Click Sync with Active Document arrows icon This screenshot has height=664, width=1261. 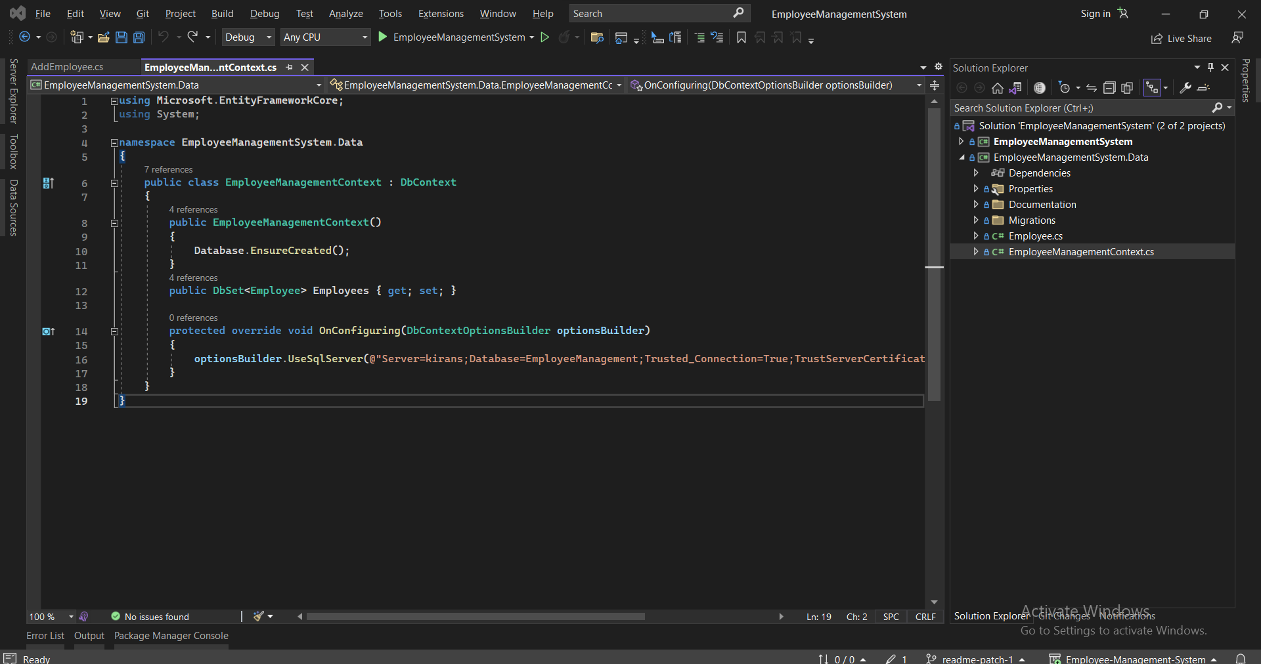point(1092,88)
